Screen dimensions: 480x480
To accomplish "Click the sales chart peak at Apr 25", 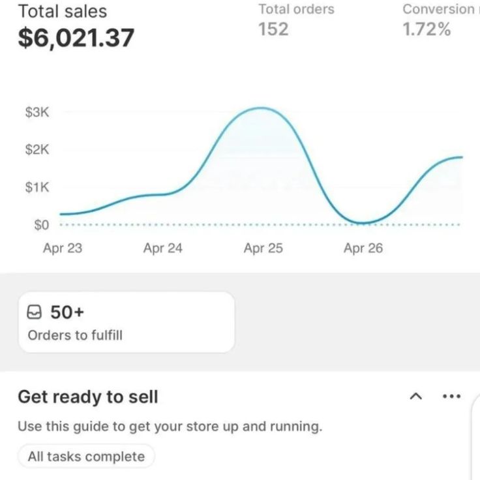I will point(262,108).
